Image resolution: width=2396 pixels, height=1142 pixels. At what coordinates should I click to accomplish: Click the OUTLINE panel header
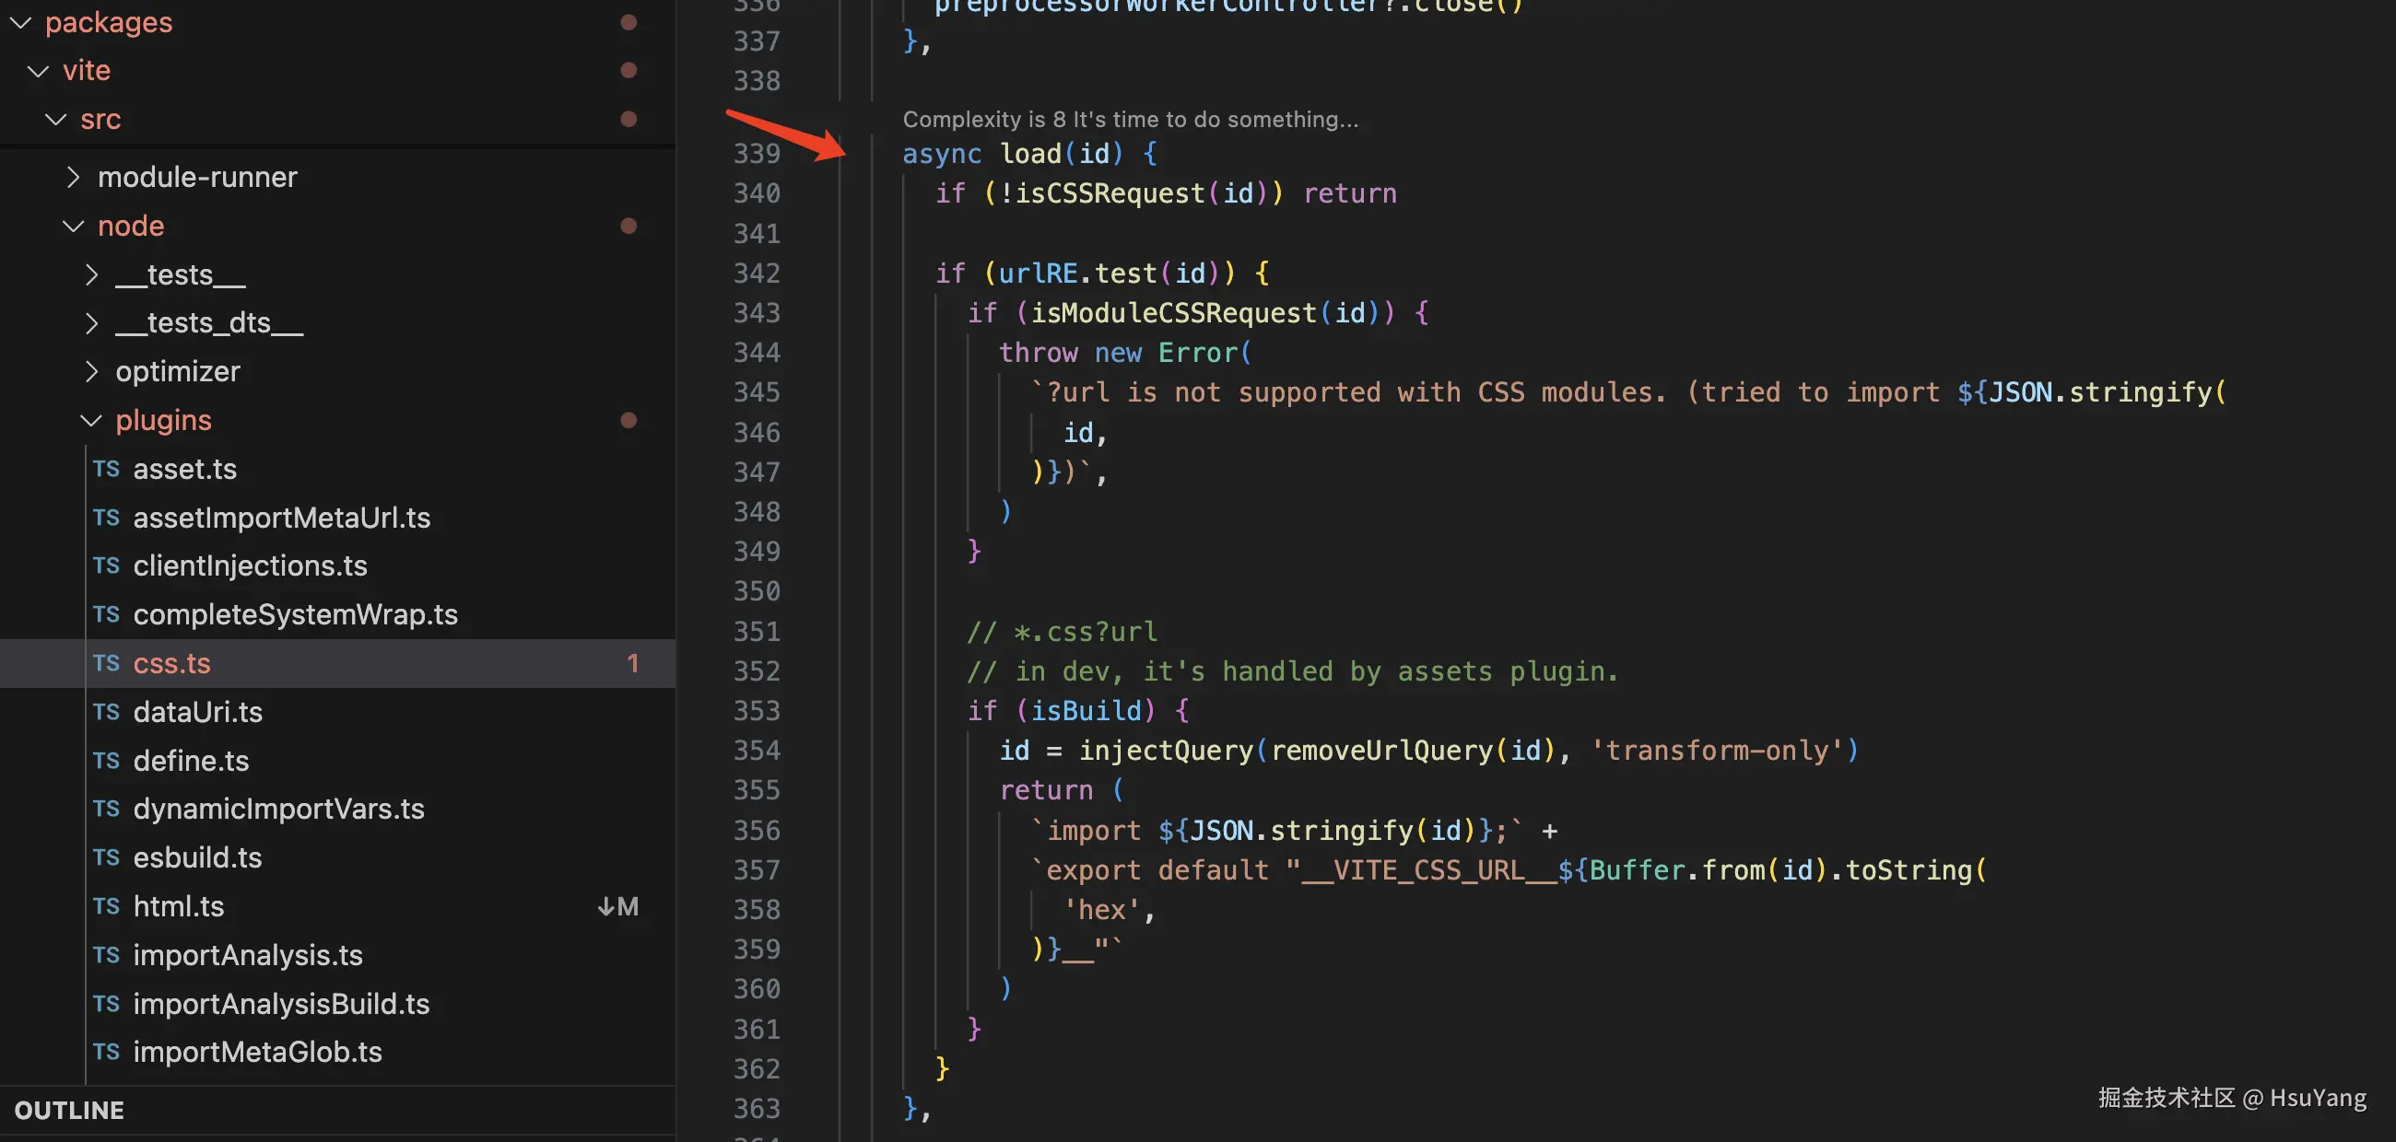(x=70, y=1111)
